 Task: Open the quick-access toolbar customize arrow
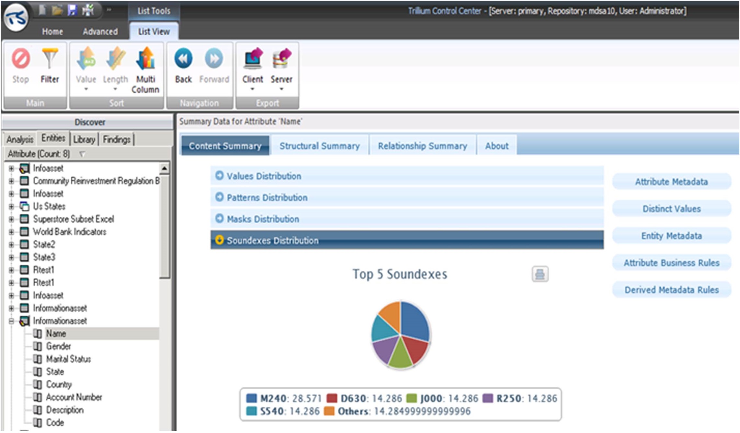coord(109,10)
